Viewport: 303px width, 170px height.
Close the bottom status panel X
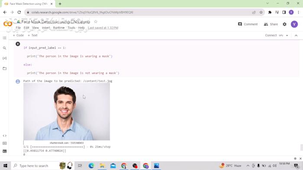tap(300, 158)
